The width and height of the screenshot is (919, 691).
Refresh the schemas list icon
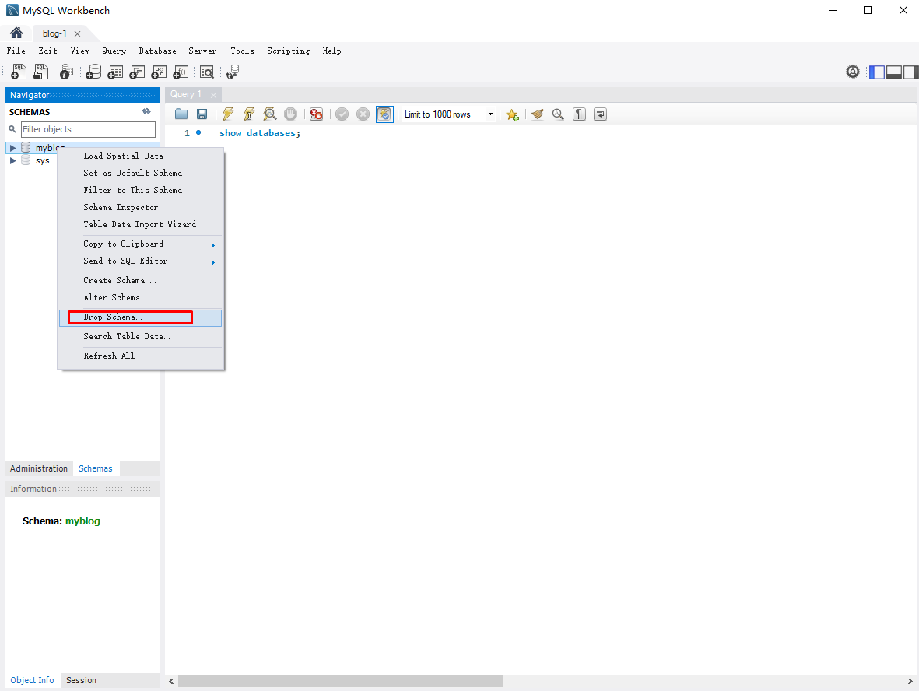point(146,111)
